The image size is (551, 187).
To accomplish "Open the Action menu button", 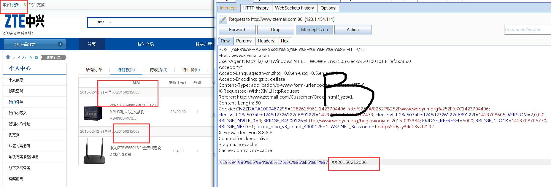I will (353, 30).
